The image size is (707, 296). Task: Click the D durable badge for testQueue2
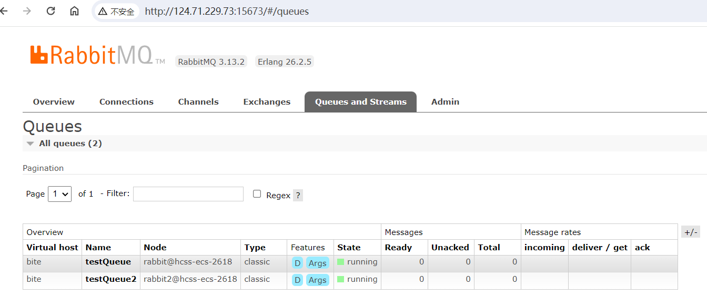click(x=297, y=280)
